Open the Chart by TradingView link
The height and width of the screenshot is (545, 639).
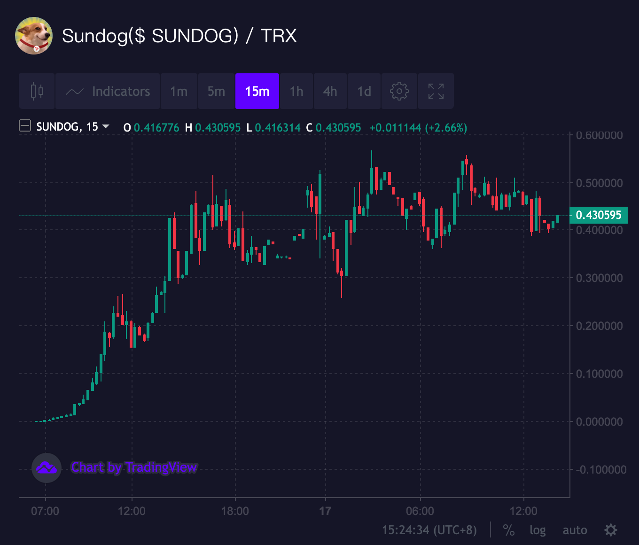point(134,467)
